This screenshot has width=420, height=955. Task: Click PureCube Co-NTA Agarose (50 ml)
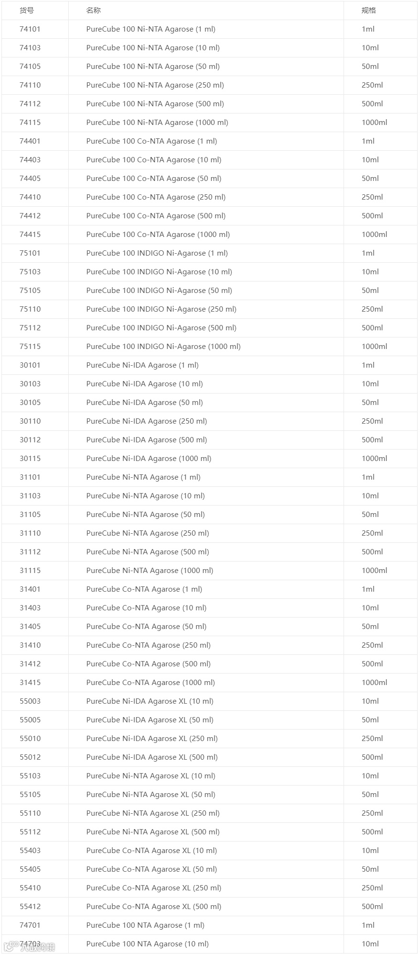tap(147, 627)
